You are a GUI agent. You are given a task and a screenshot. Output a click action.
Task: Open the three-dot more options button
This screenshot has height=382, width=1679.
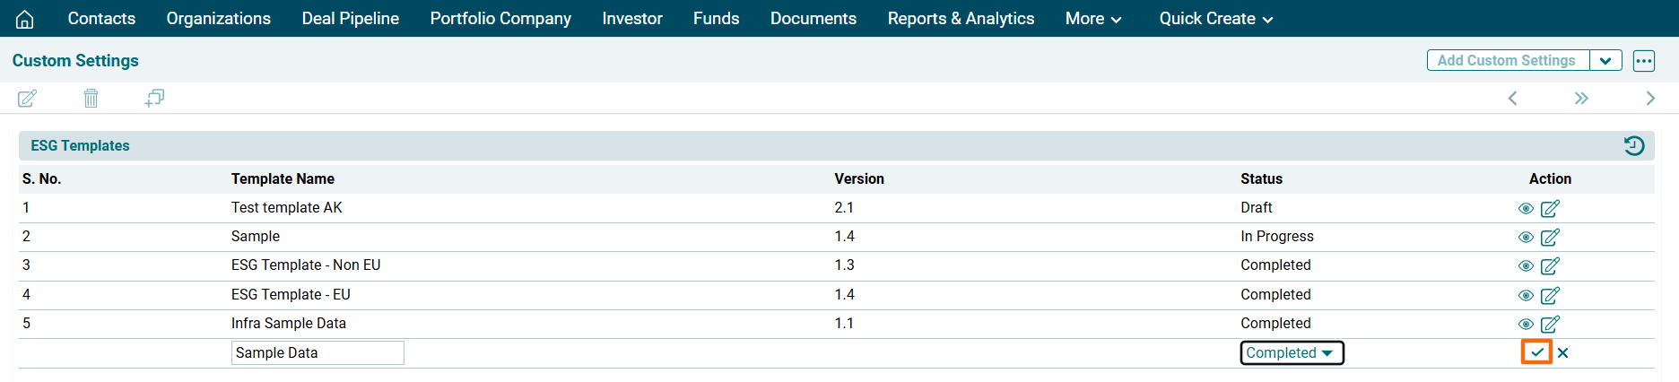click(1643, 60)
